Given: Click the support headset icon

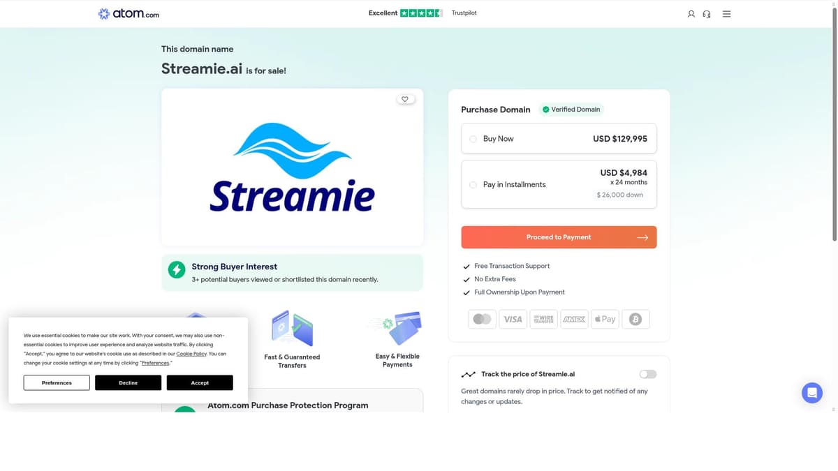Looking at the screenshot, I should tap(706, 13).
